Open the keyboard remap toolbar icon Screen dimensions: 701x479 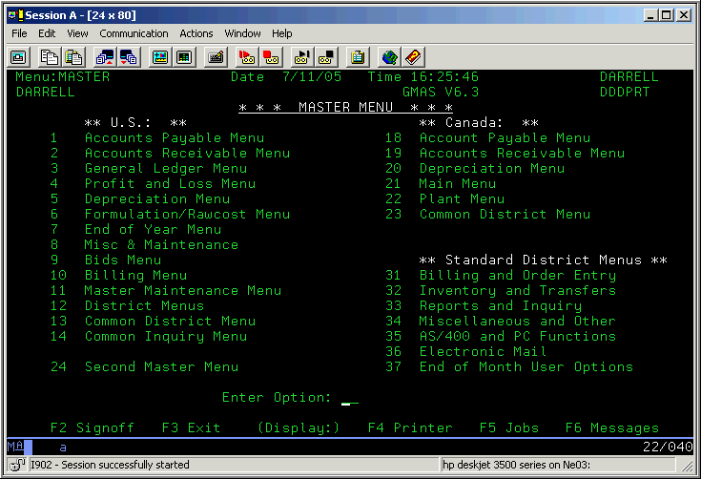pos(216,56)
